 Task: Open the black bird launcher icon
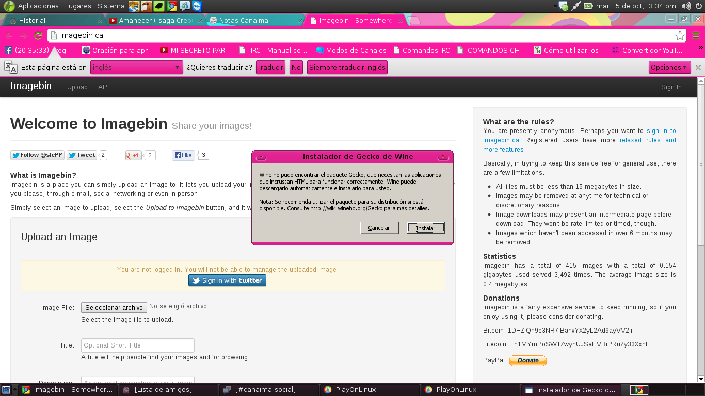click(159, 6)
